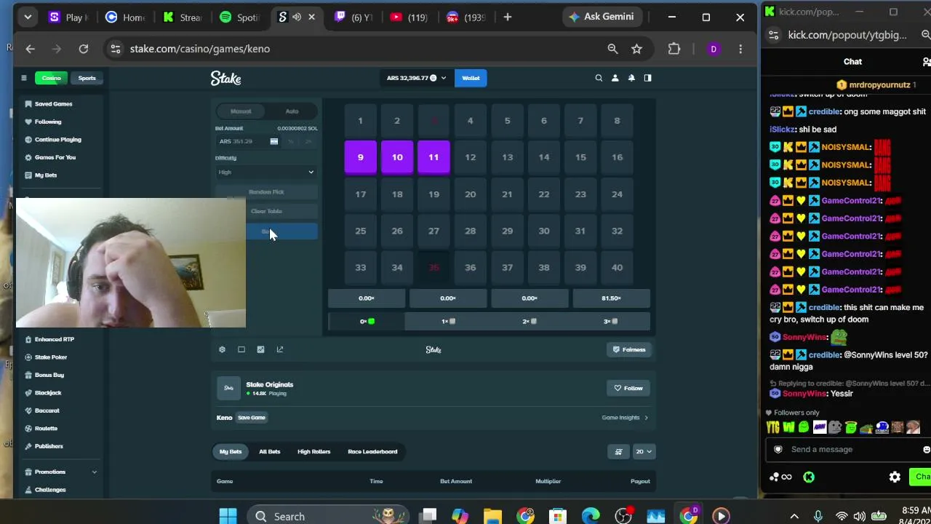Open the Stake user profile icon
931x524 pixels.
point(615,78)
